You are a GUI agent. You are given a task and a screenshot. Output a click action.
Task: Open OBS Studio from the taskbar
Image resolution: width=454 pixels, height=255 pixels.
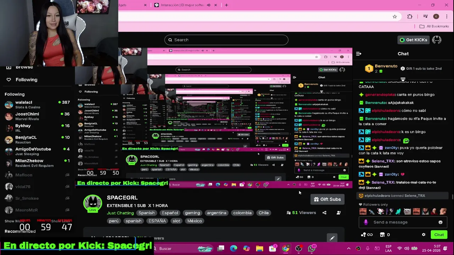pyautogui.click(x=299, y=248)
